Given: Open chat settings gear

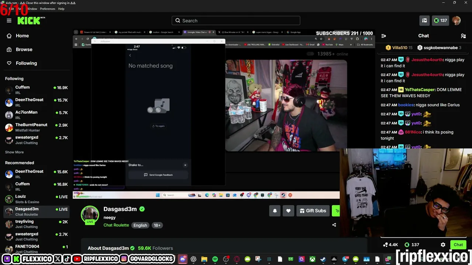Looking at the screenshot, I should [x=443, y=245].
